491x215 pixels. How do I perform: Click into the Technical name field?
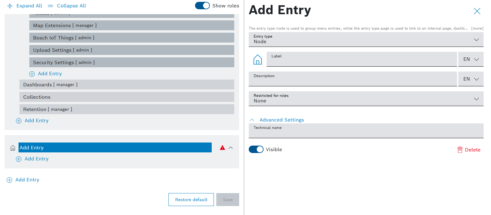coord(366,133)
